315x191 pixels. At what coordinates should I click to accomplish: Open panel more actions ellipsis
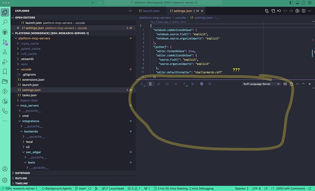click(297, 84)
